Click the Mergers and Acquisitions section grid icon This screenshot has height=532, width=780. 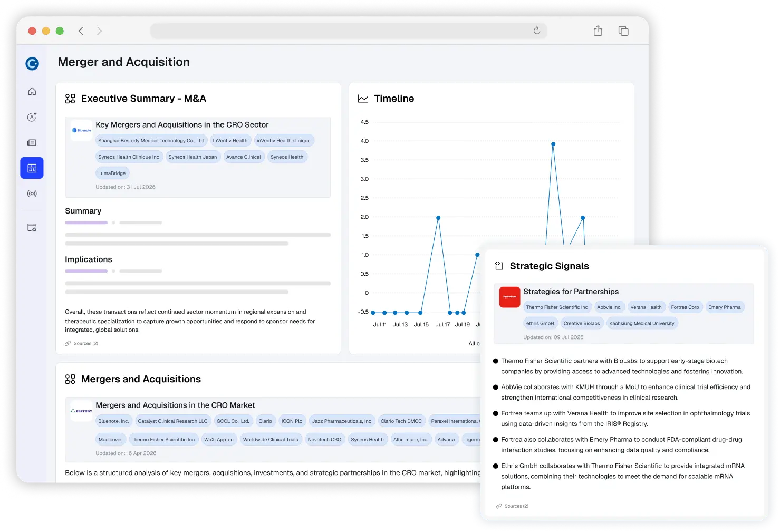[70, 379]
